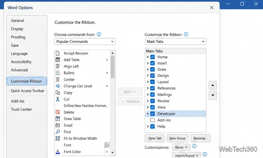Uncheck the Mailings tab checkbox
This screenshot has width=263, height=158.
tap(152, 95)
